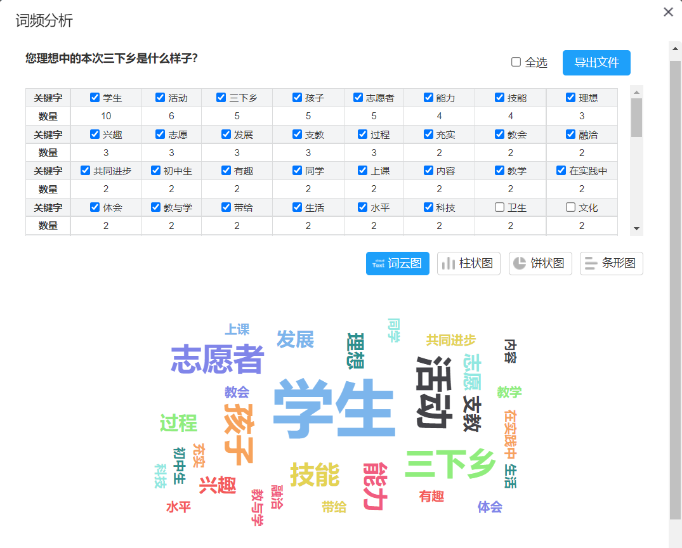Viewport: 682px width, 548px height.
Task: Click the dialog scroll-up arrow
Action: [675, 48]
